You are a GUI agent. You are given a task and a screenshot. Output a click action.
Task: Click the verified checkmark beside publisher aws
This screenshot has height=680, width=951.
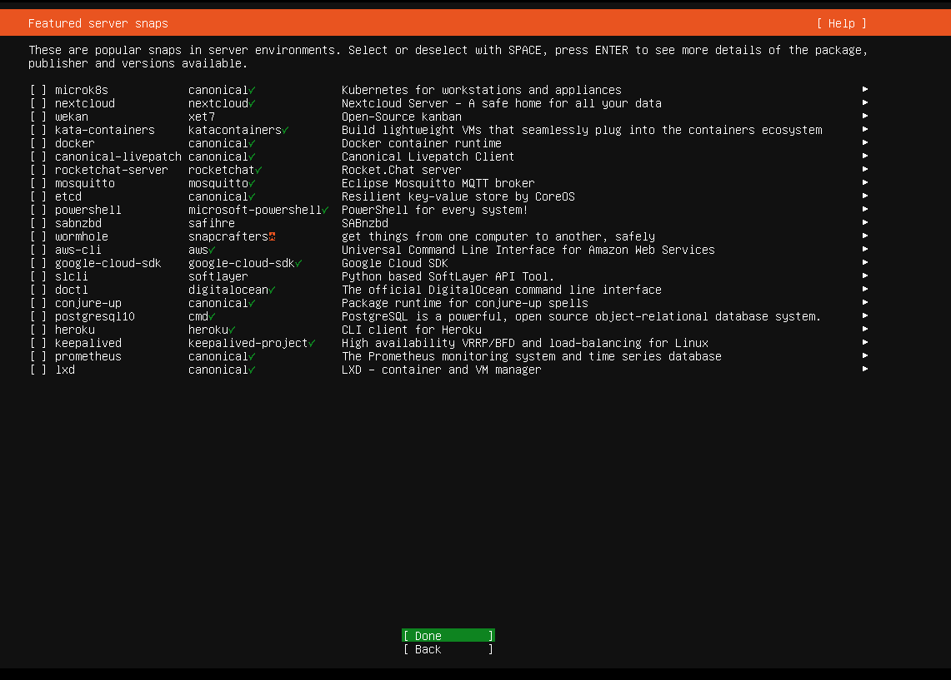212,250
